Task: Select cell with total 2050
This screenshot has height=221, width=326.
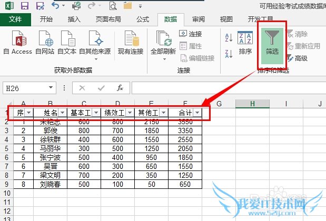Action: (185, 148)
